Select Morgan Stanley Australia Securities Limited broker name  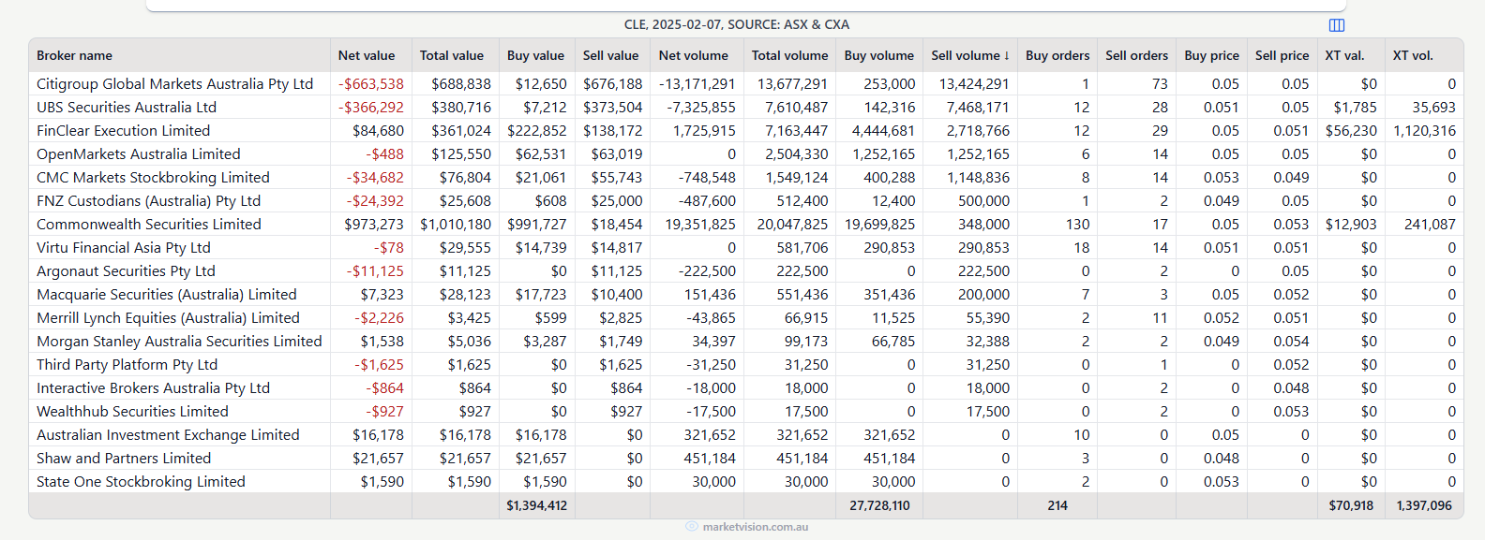coord(179,342)
